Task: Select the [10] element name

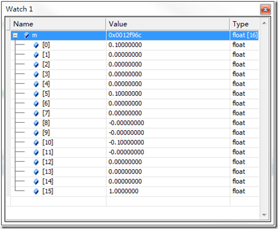Action: (x=48, y=143)
